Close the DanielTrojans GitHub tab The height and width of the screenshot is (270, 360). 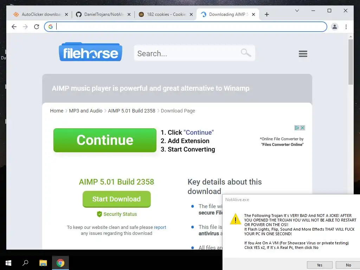129,14
